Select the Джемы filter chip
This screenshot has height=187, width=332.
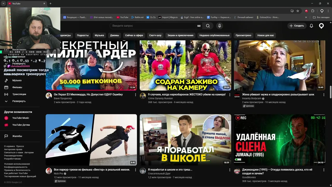[x=114, y=35]
